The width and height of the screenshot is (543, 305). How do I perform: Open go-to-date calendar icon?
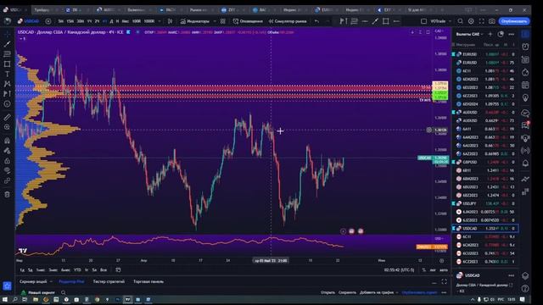(x=118, y=269)
